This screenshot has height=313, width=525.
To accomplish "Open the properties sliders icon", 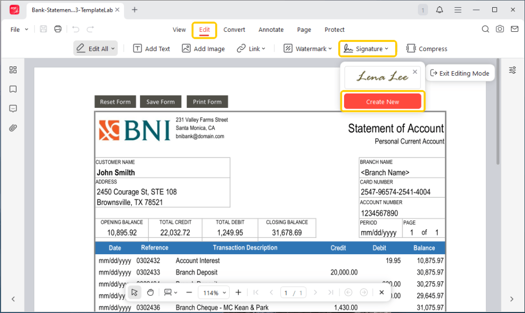I will tap(512, 70).
